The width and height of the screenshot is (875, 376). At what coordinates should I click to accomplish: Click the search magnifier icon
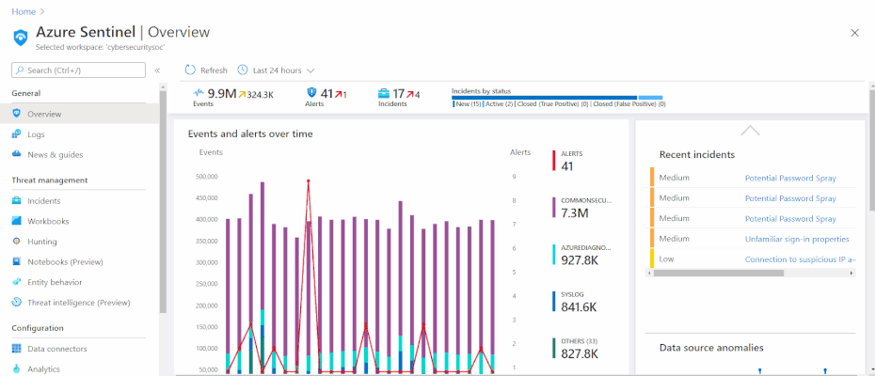click(20, 70)
